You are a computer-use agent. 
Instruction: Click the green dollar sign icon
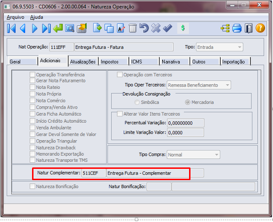pyautogui.click(x=183, y=28)
